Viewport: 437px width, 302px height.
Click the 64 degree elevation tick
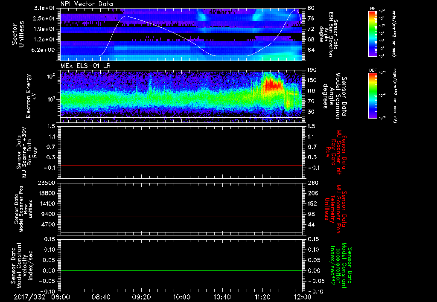click(x=311, y=50)
